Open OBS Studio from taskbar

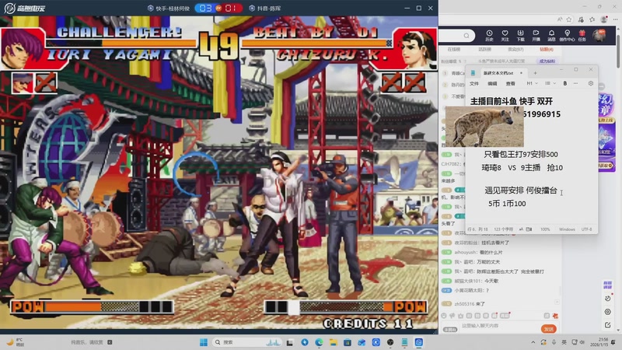[390, 342]
